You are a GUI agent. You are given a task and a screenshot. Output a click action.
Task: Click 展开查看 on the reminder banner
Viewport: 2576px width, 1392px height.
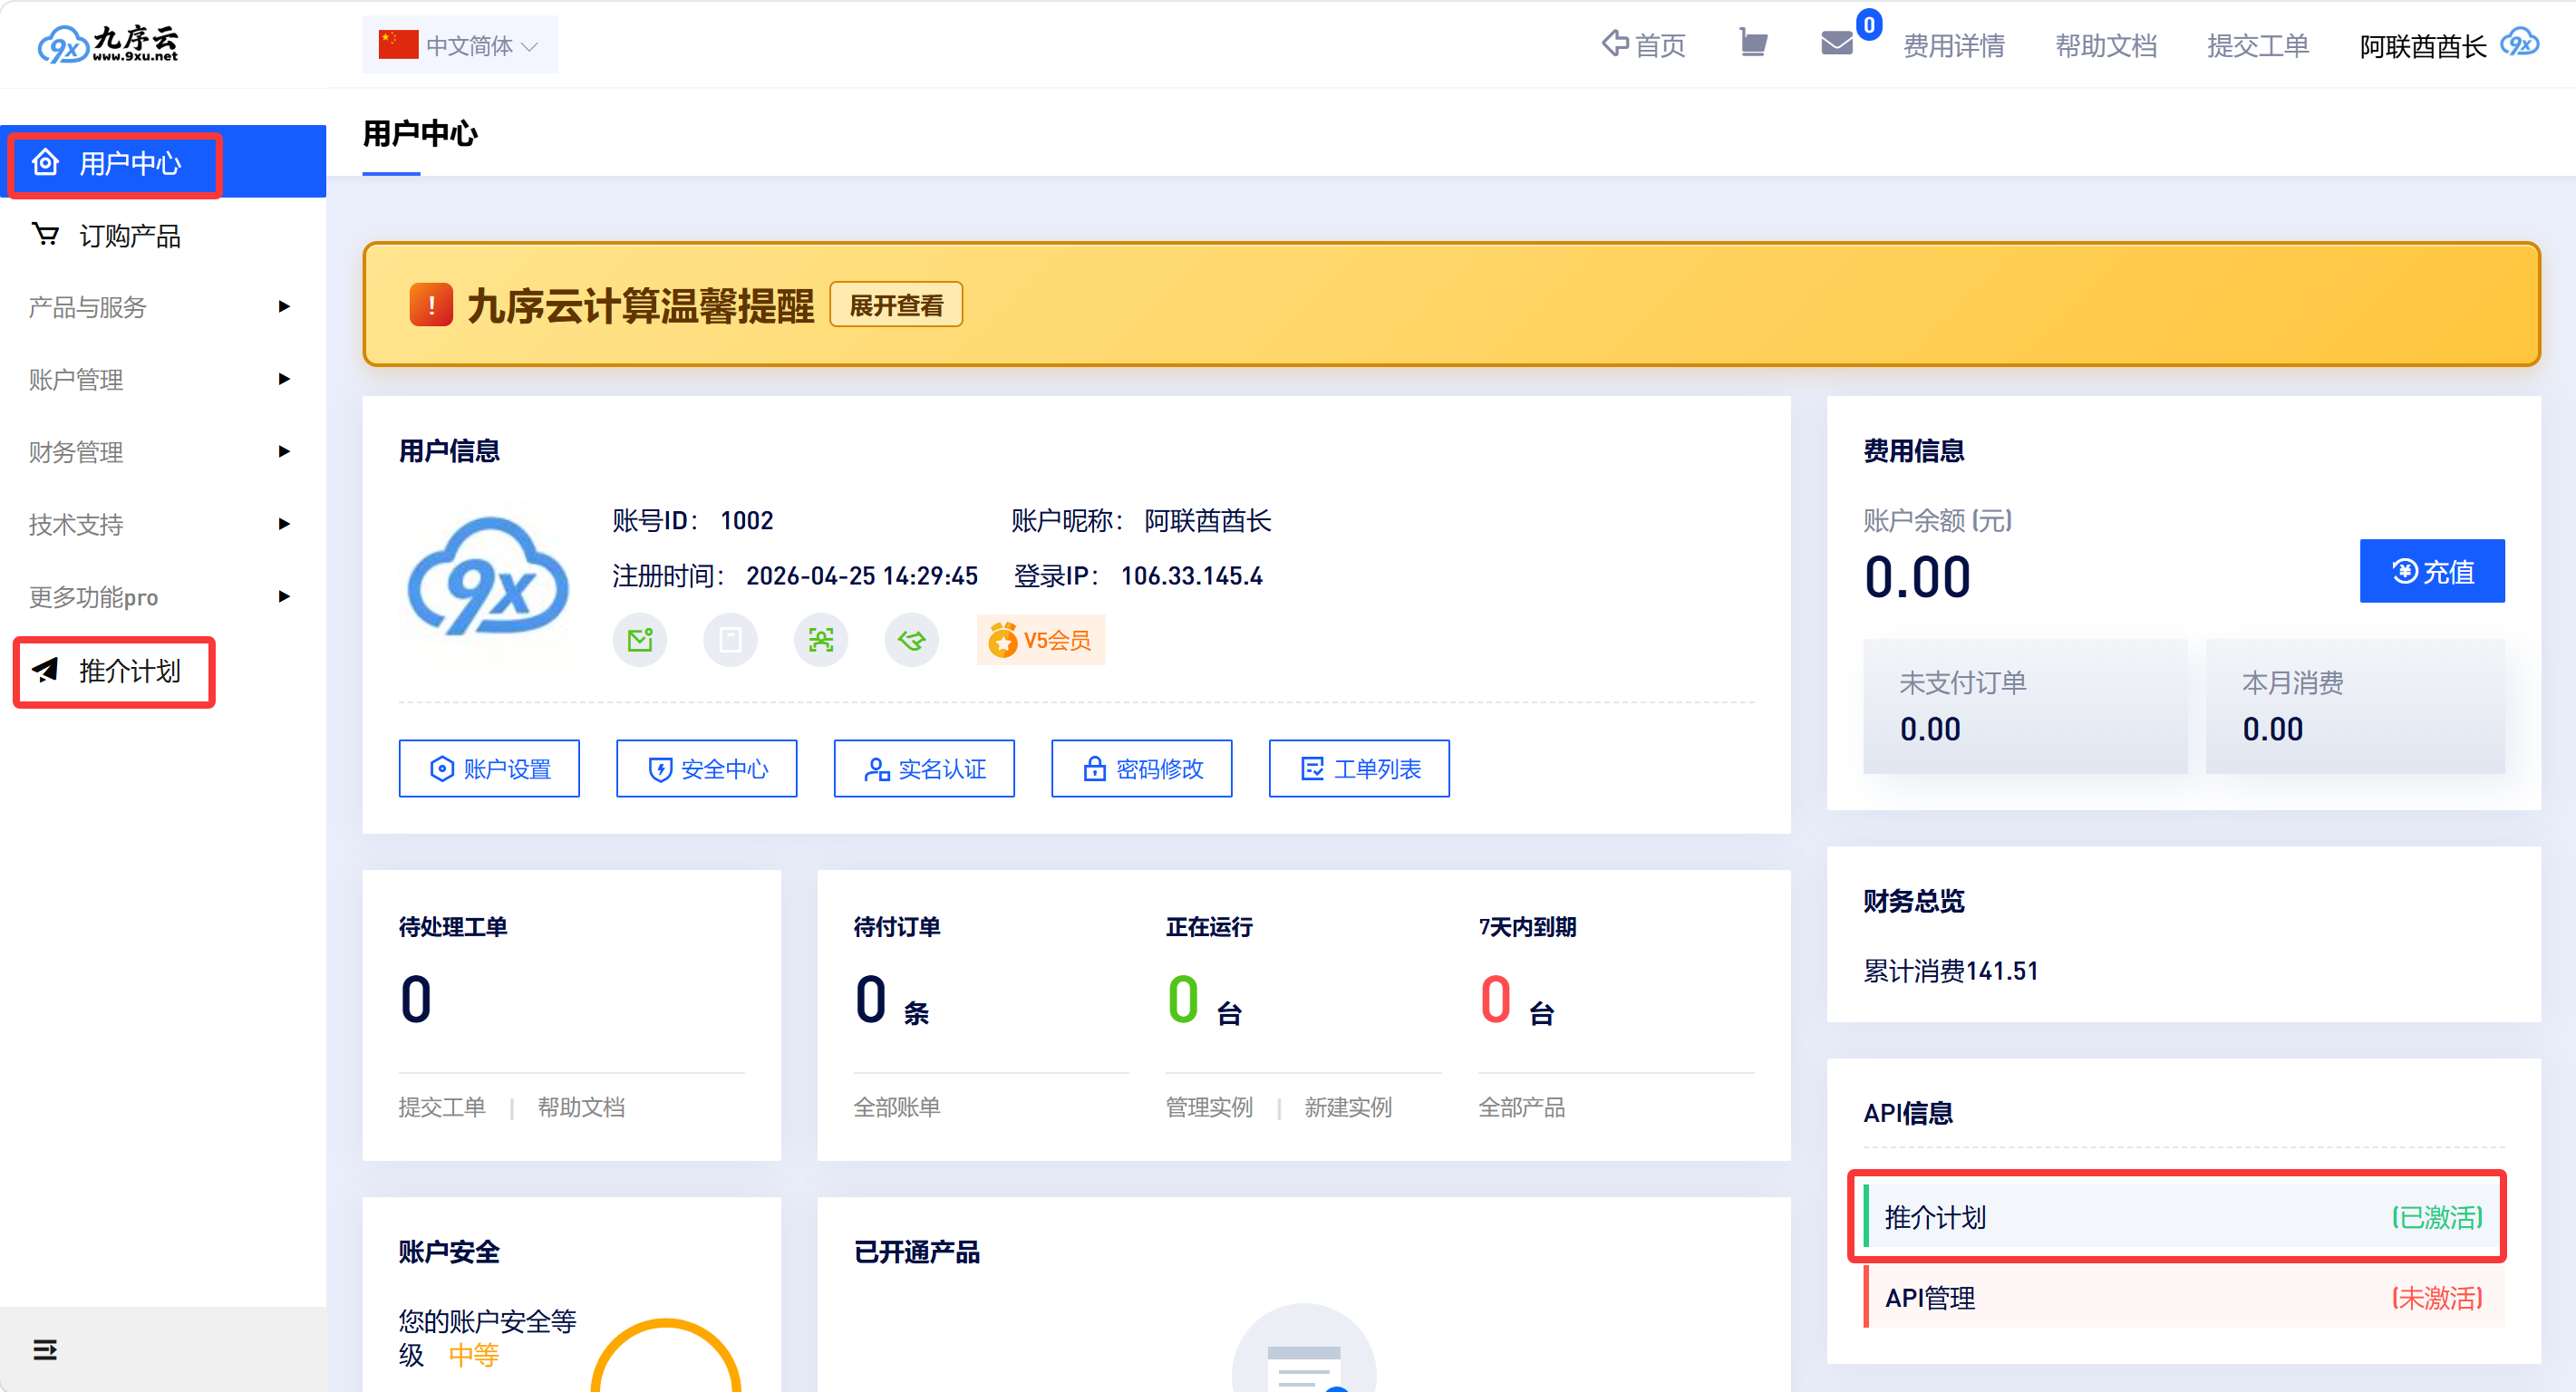[896, 305]
